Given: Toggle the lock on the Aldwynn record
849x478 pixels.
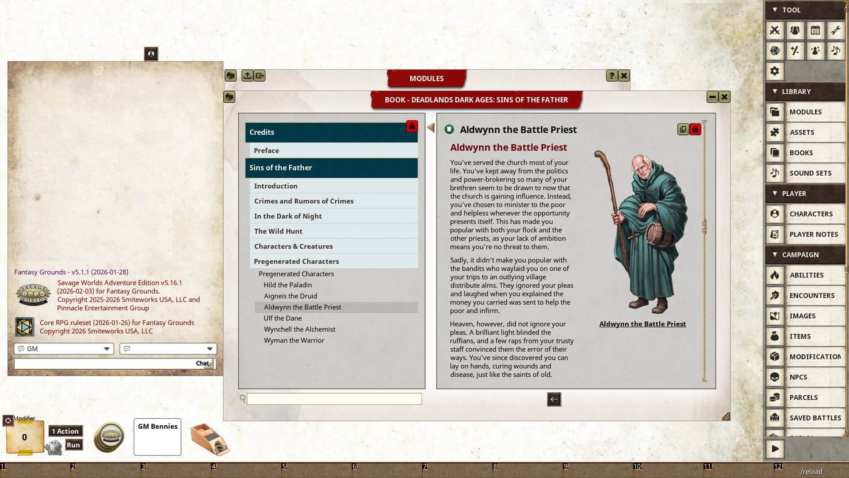Looking at the screenshot, I should click(x=696, y=130).
